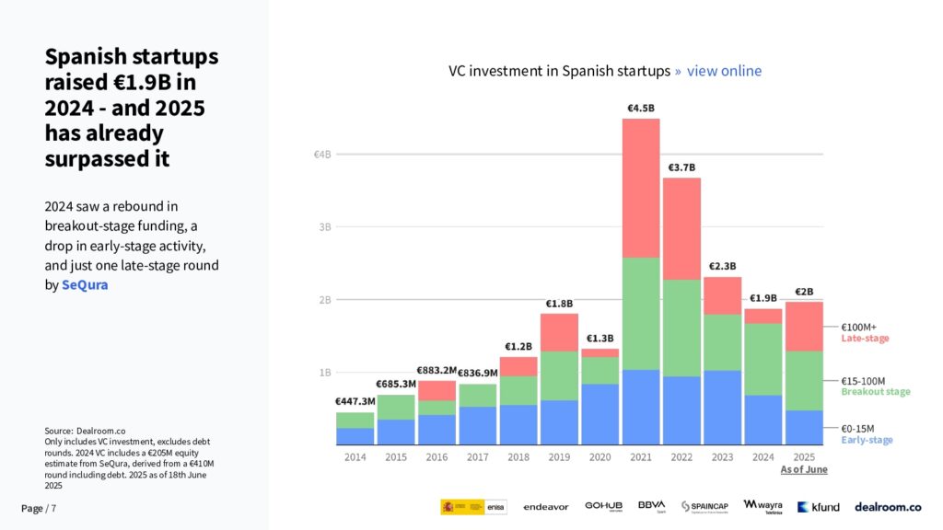Click the 3B y-axis label
Image resolution: width=943 pixels, height=530 pixels.
coord(325,227)
